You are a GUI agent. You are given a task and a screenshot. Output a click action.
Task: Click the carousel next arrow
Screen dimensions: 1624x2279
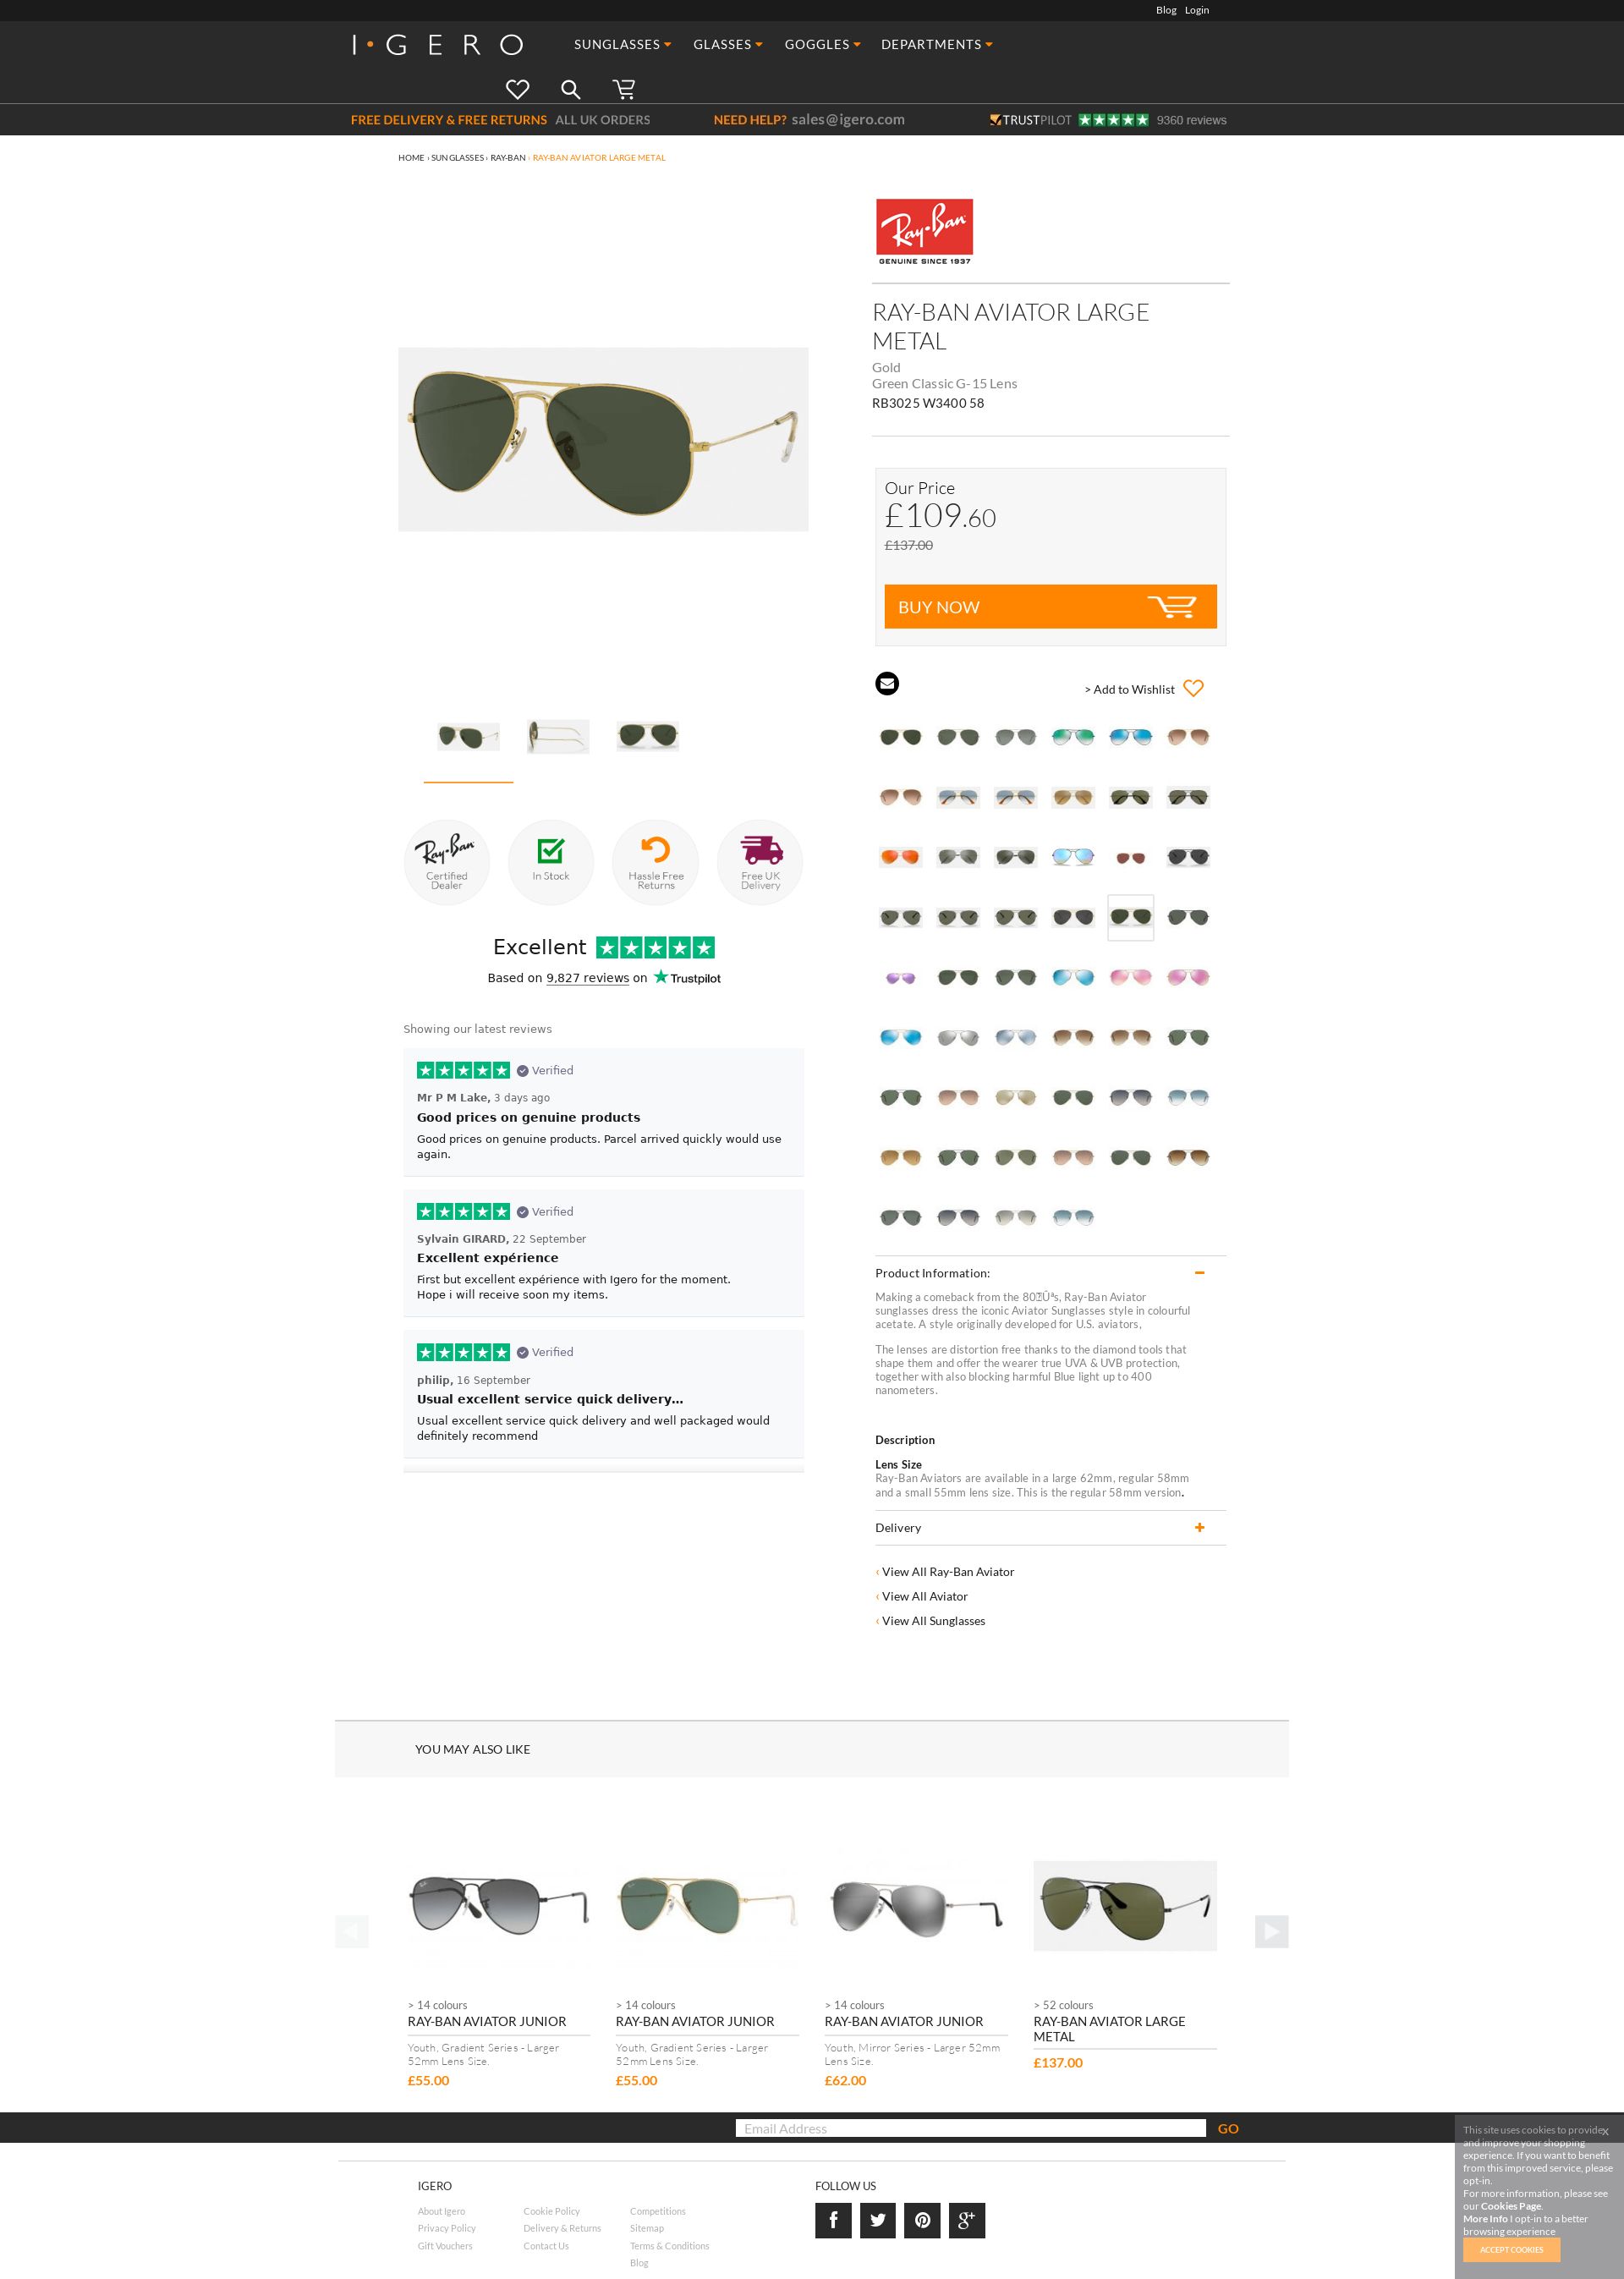[x=1271, y=1931]
